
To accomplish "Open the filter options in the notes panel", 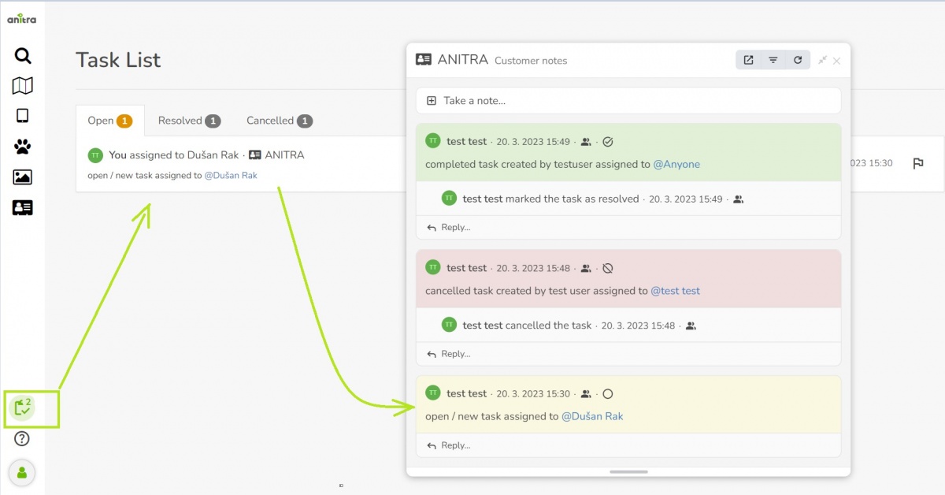I will 773,60.
